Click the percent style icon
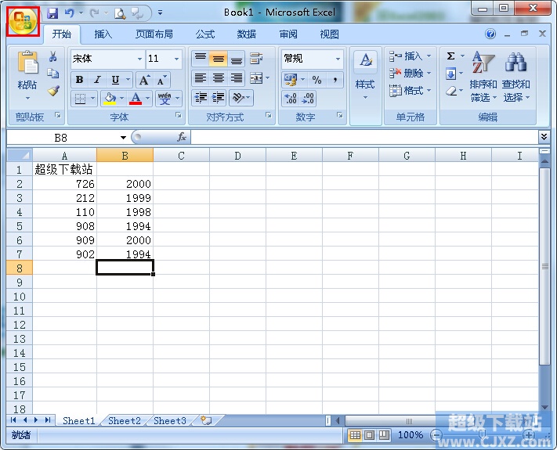 [316, 80]
